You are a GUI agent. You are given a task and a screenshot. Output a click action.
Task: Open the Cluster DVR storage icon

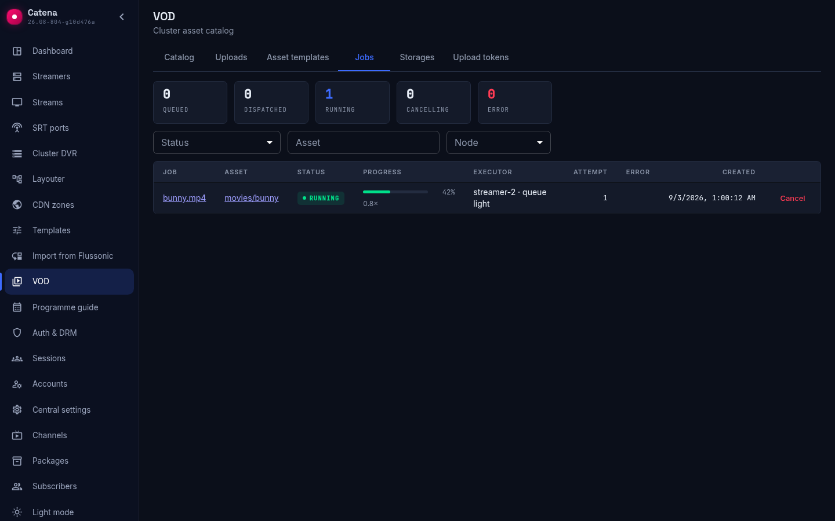coord(17,153)
